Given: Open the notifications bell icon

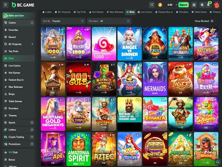Looking at the screenshot, I should tap(209, 5).
